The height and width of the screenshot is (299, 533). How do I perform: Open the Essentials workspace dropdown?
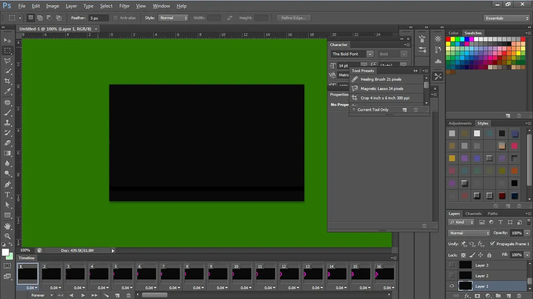(x=507, y=18)
